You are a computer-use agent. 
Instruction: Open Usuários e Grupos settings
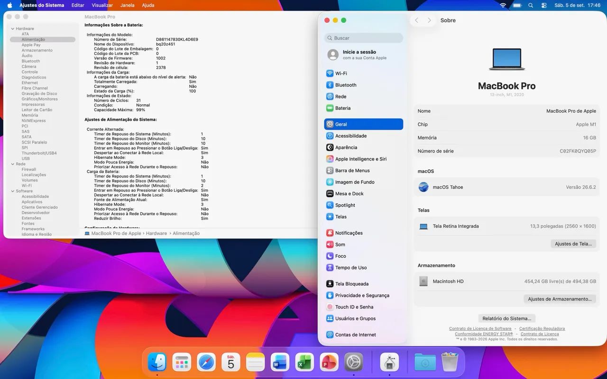364,319
